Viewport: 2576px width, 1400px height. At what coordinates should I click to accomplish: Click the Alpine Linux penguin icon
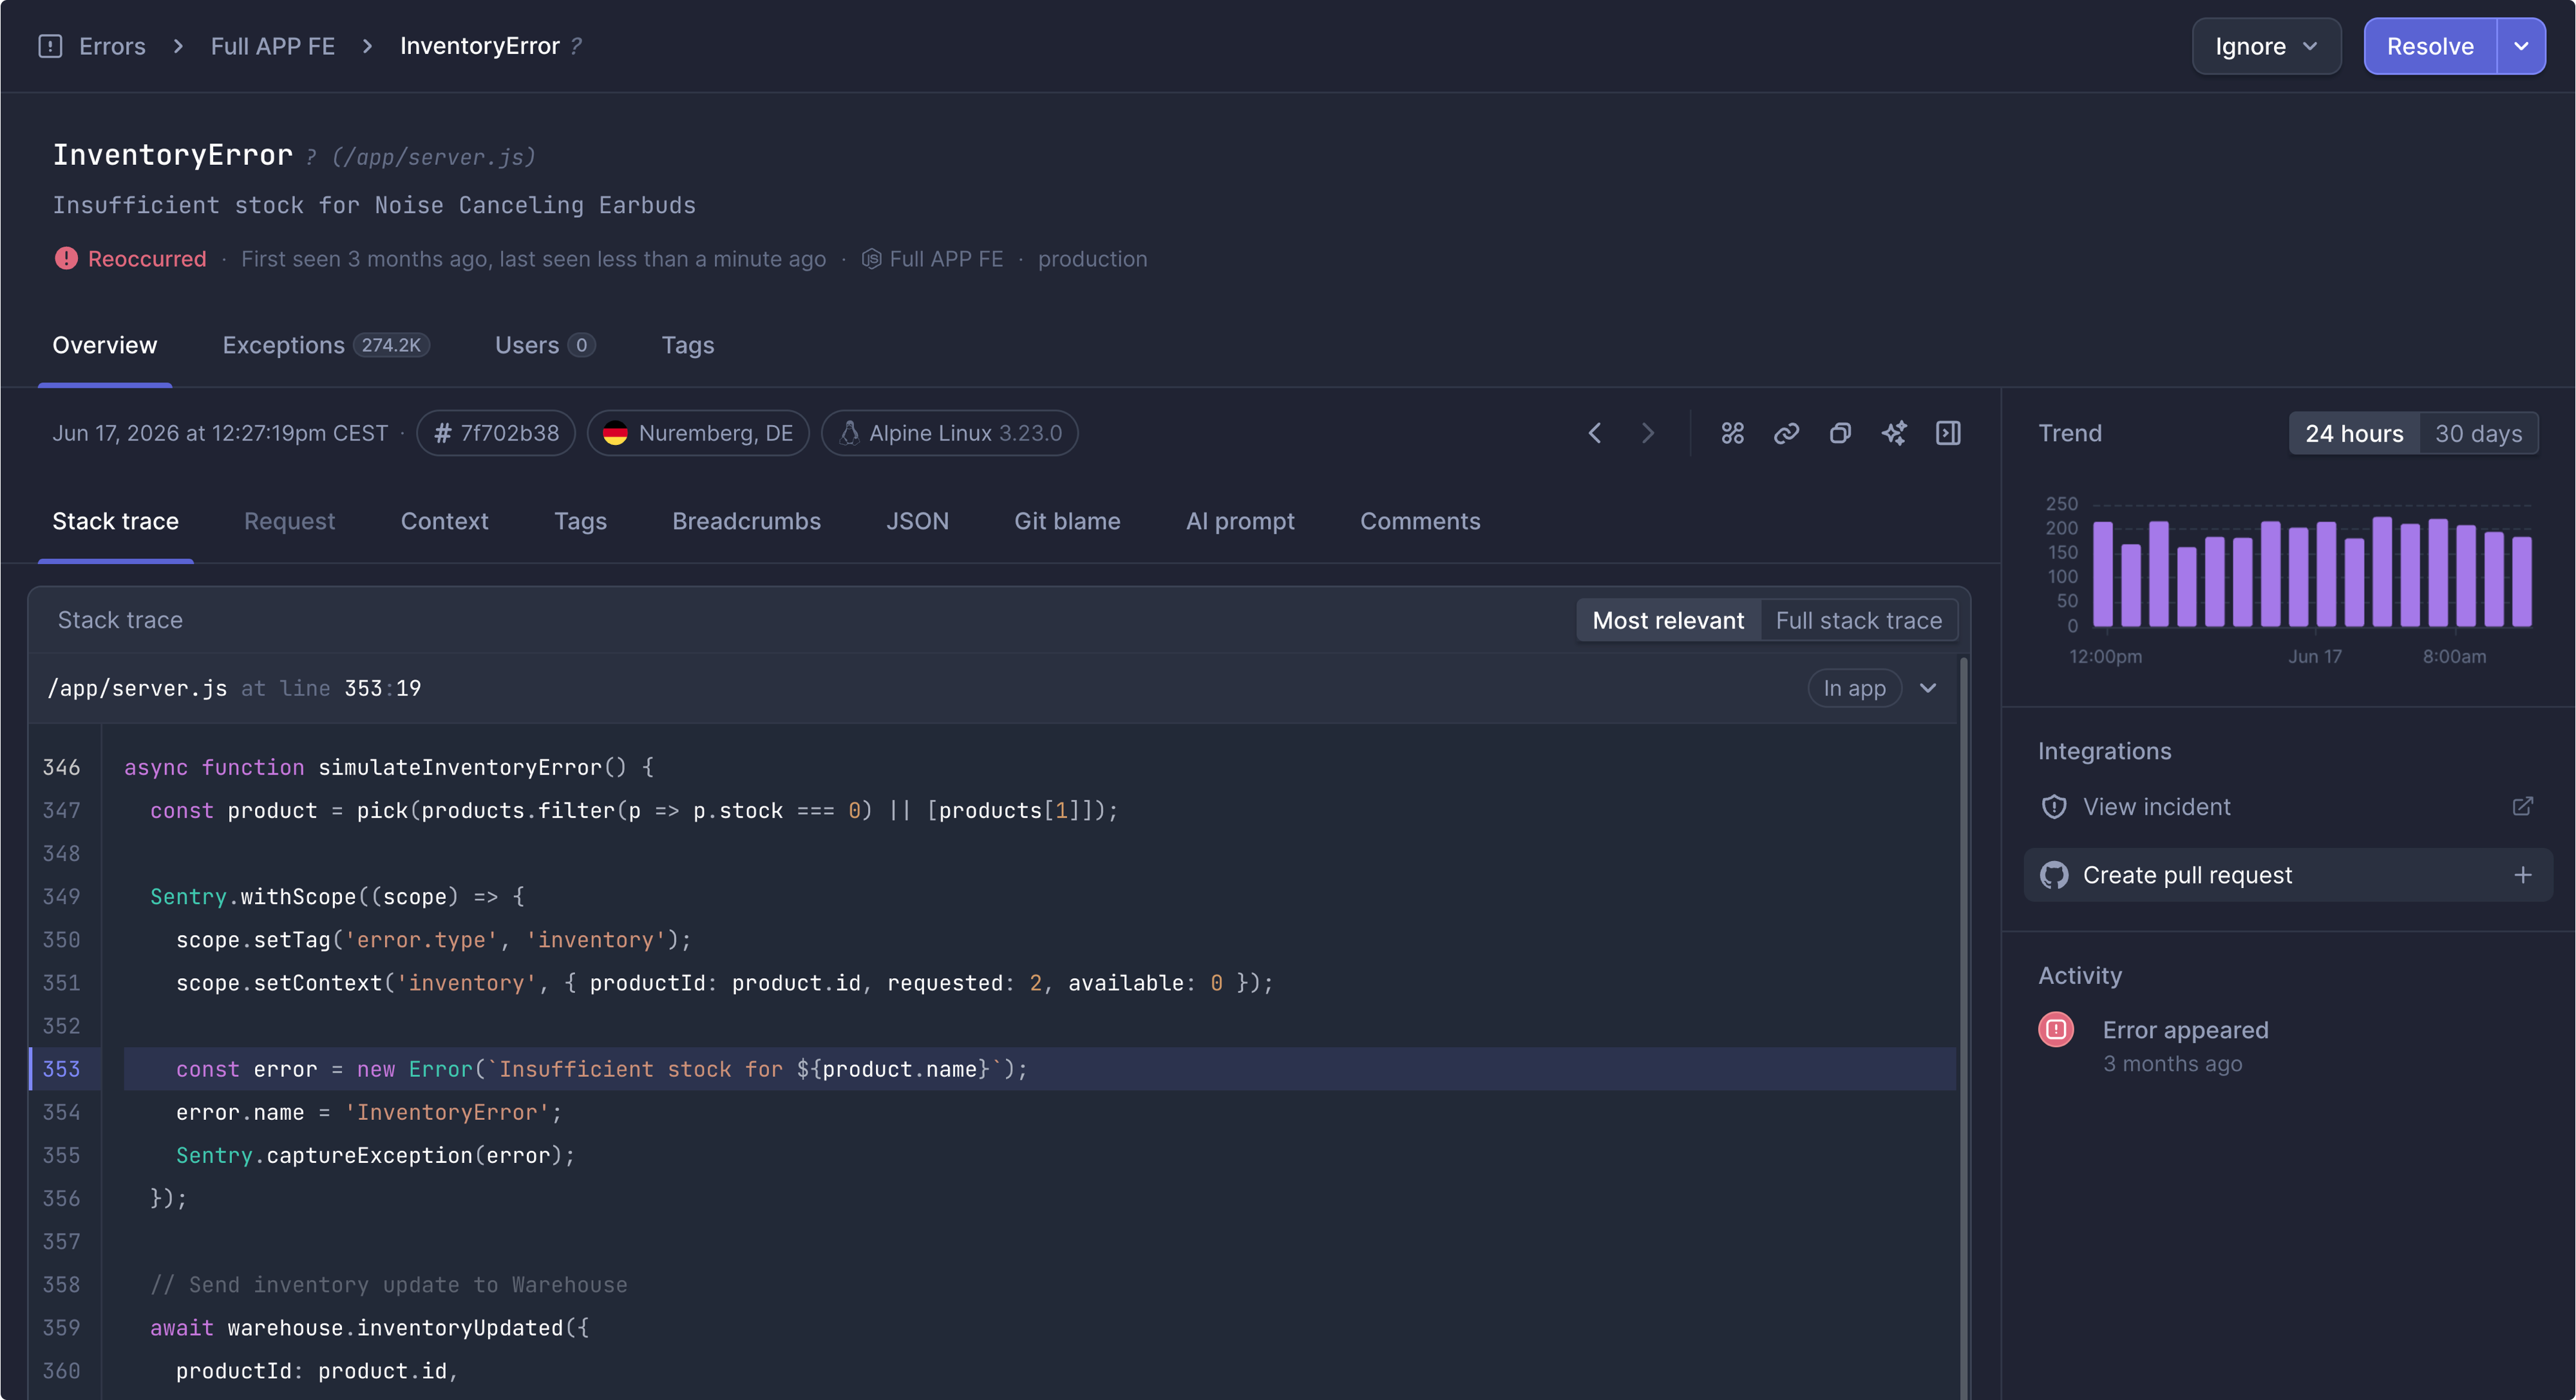(849, 433)
